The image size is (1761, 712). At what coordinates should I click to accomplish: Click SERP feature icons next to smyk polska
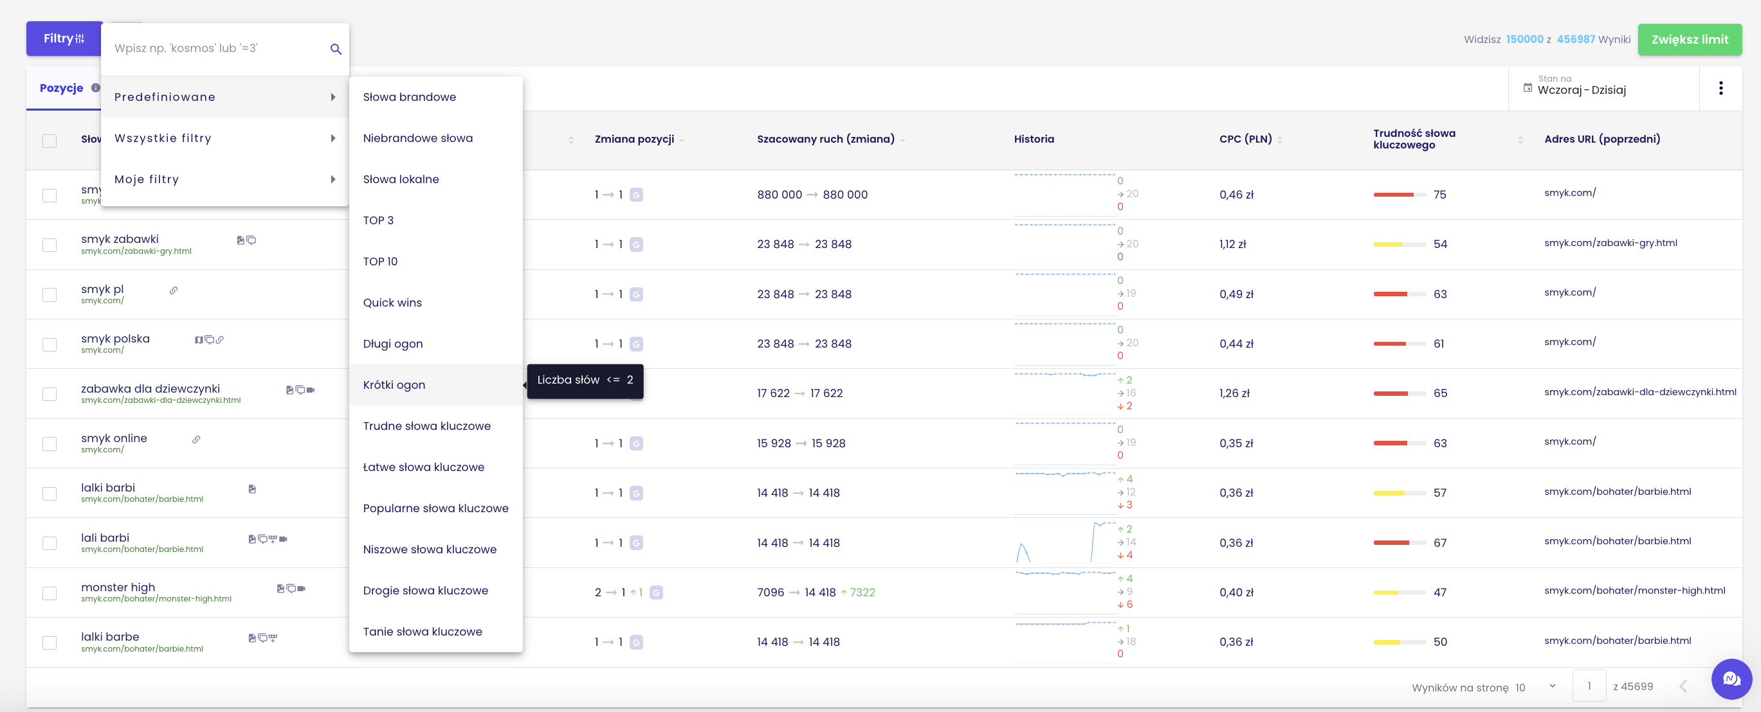(209, 339)
